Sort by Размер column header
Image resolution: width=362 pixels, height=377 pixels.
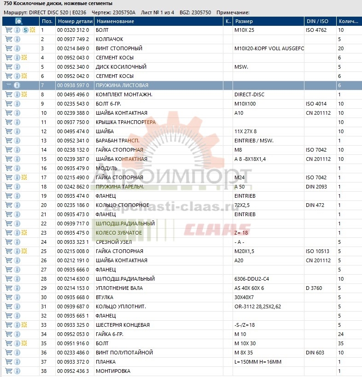[269, 21]
